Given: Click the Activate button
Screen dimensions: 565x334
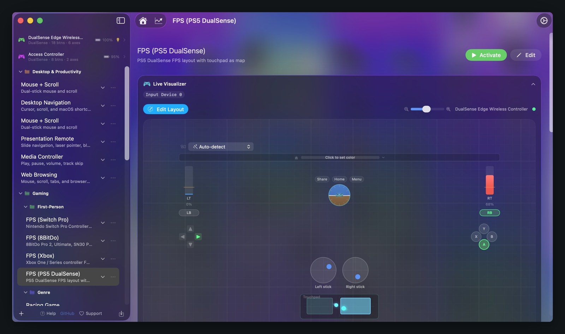Looking at the screenshot, I should click(486, 55).
